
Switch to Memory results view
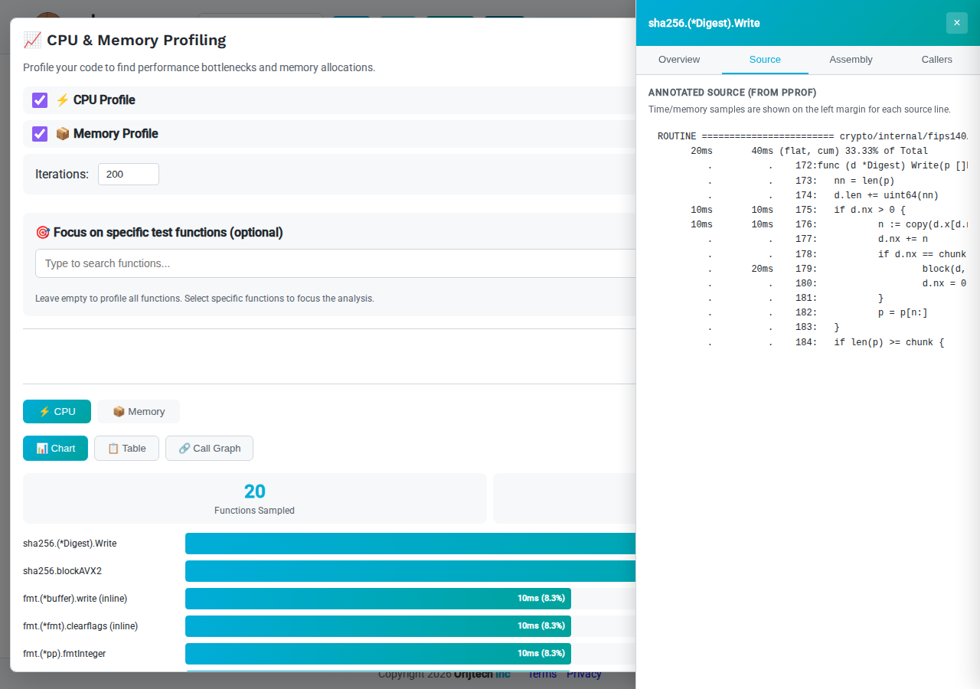click(x=139, y=412)
